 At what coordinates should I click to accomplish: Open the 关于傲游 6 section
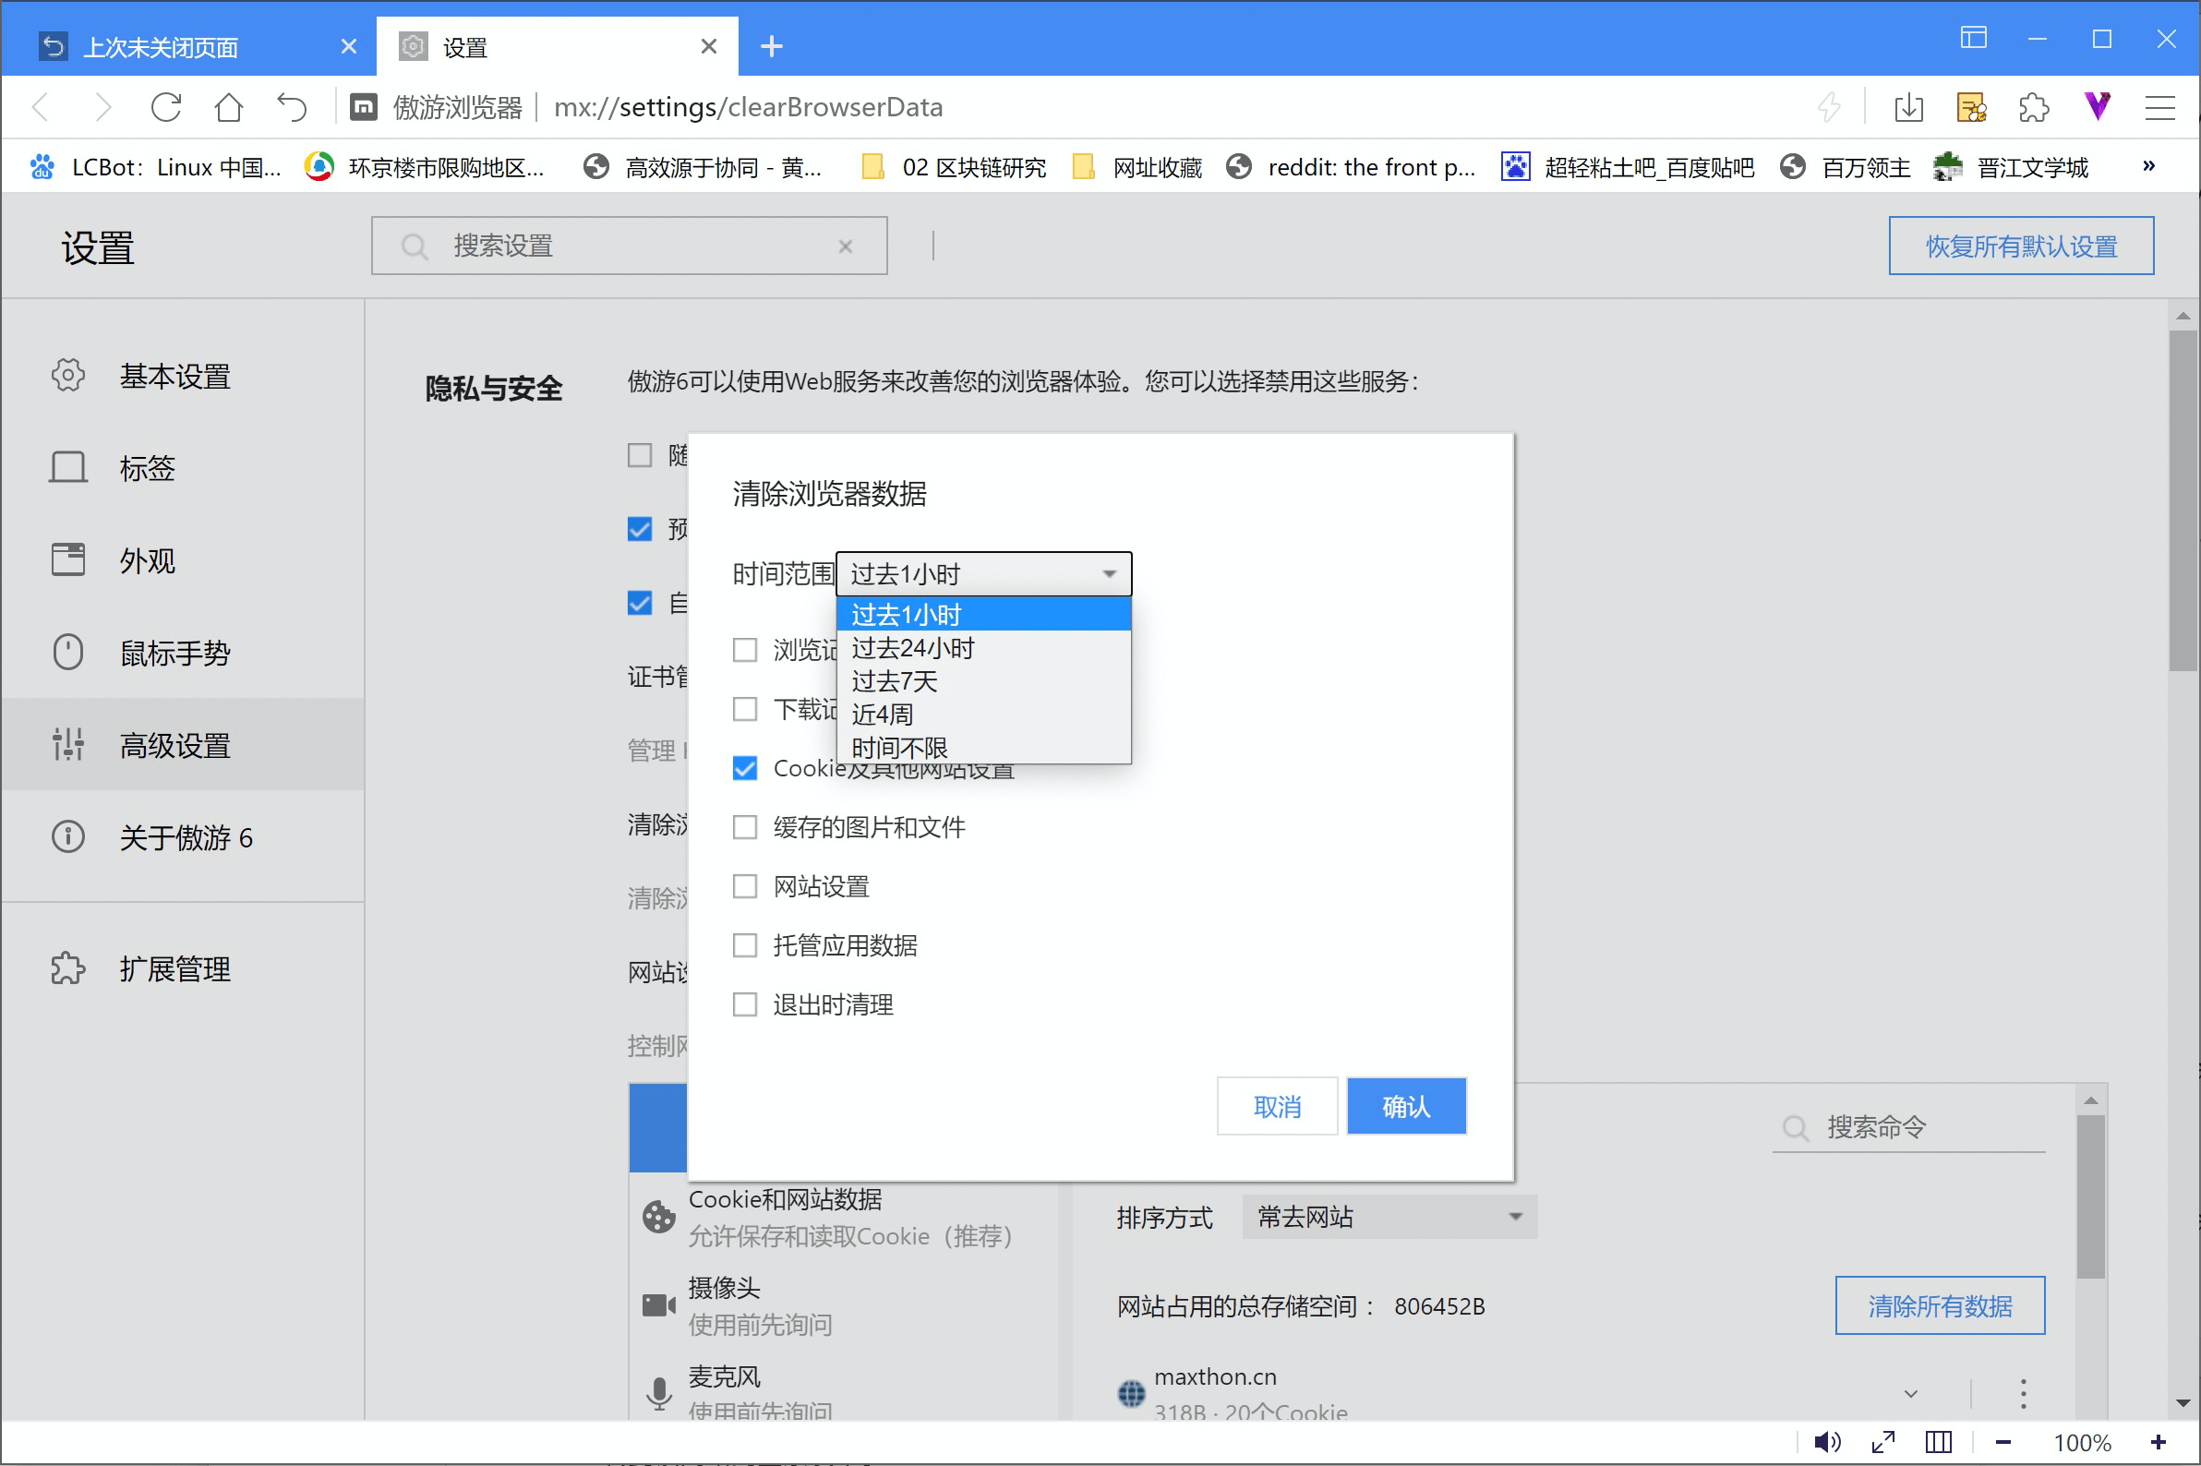[x=182, y=837]
